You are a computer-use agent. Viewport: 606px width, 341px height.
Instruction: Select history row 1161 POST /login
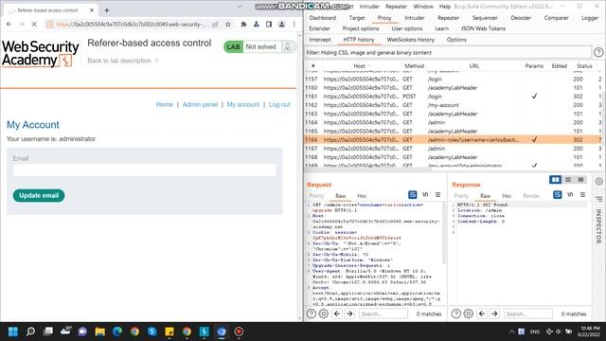454,97
